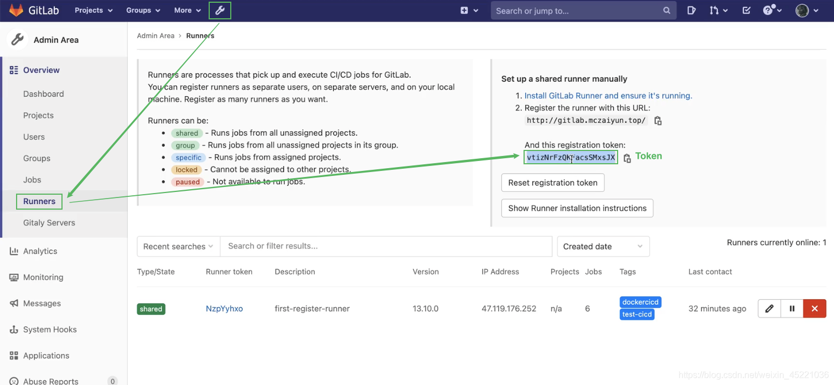Open Projects in the sidebar

click(39, 116)
